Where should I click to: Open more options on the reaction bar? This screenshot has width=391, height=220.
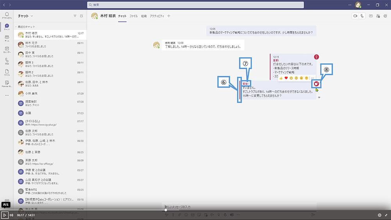pyautogui.click(x=312, y=78)
